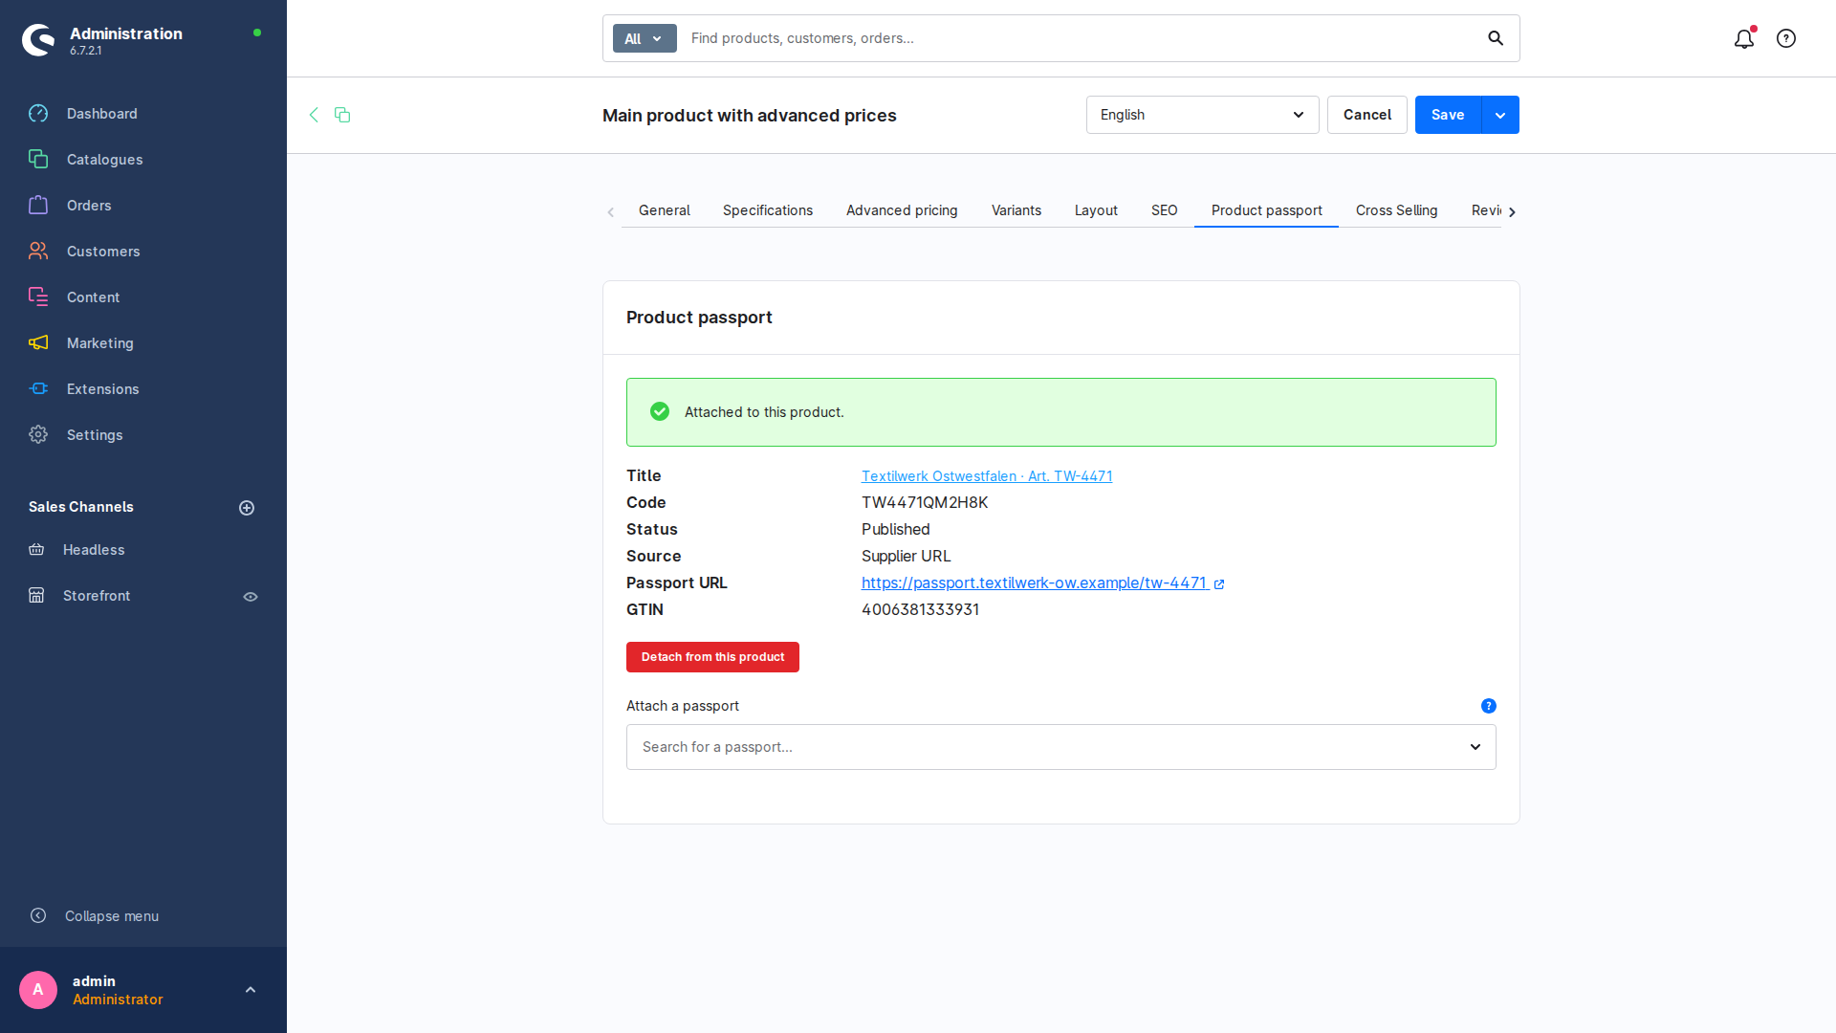Viewport: 1836px width, 1033px height.
Task: Open the English language dropdown
Action: [x=1202, y=115]
